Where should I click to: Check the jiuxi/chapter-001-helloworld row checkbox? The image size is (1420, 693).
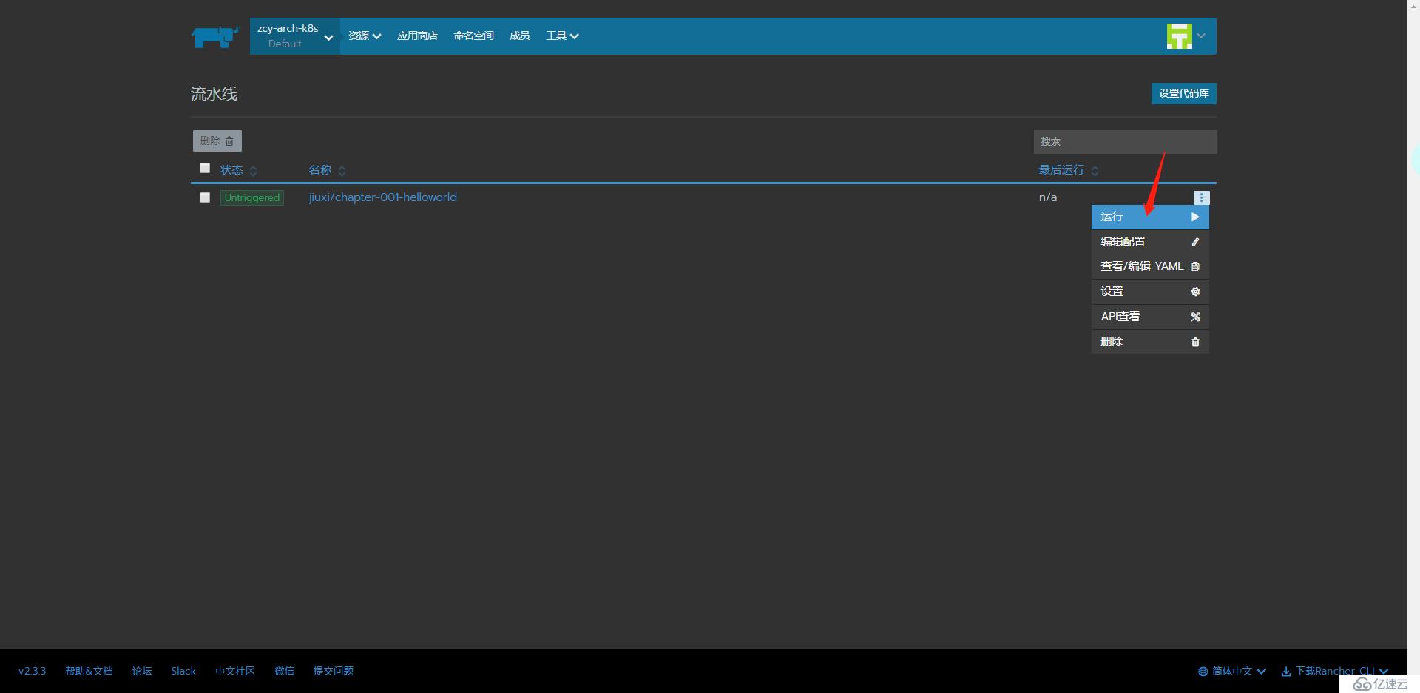[x=205, y=197]
